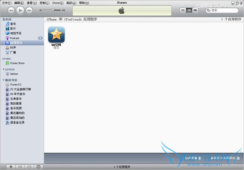This screenshot has height=170, width=244.
Task: Click the high volume speaker icon
Action: (x=63, y=10)
